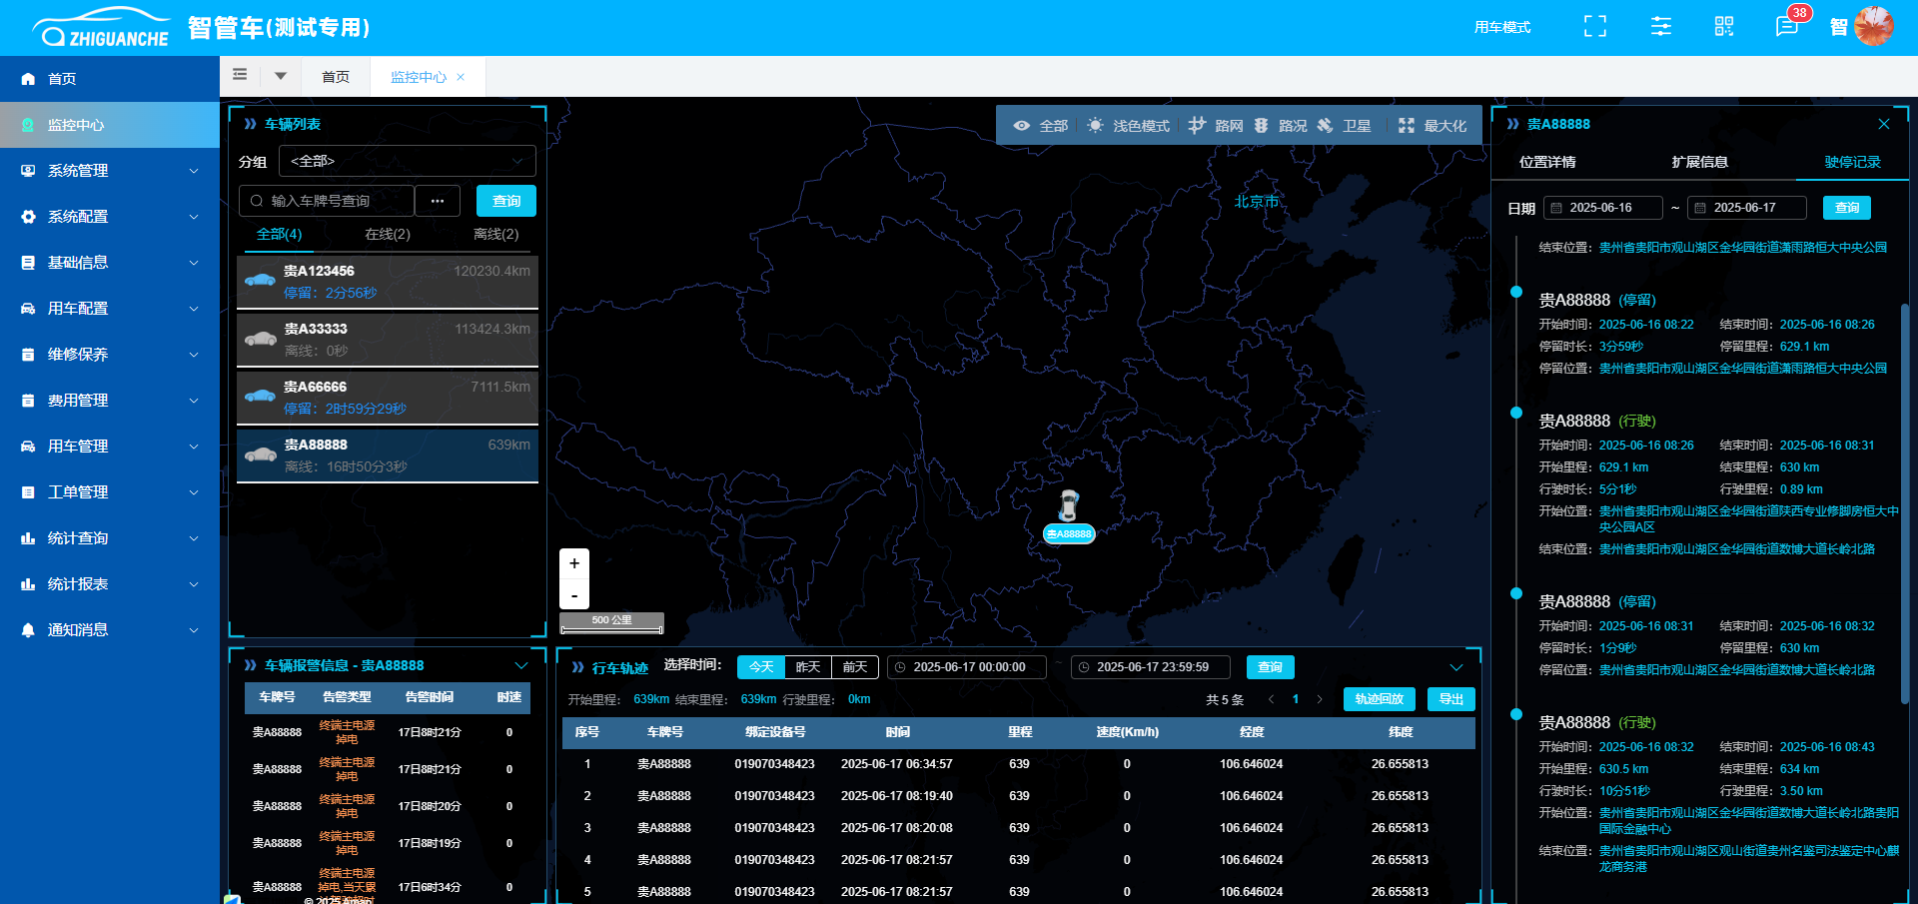Collapse the 行车轨迹 panel chevron
Image resolution: width=1918 pixels, height=904 pixels.
tap(1456, 667)
